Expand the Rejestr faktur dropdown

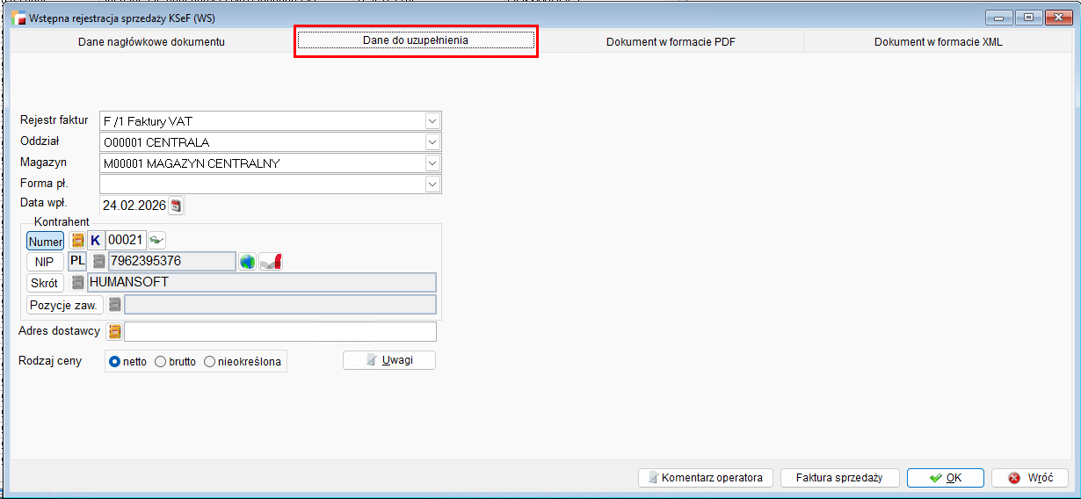(x=432, y=120)
